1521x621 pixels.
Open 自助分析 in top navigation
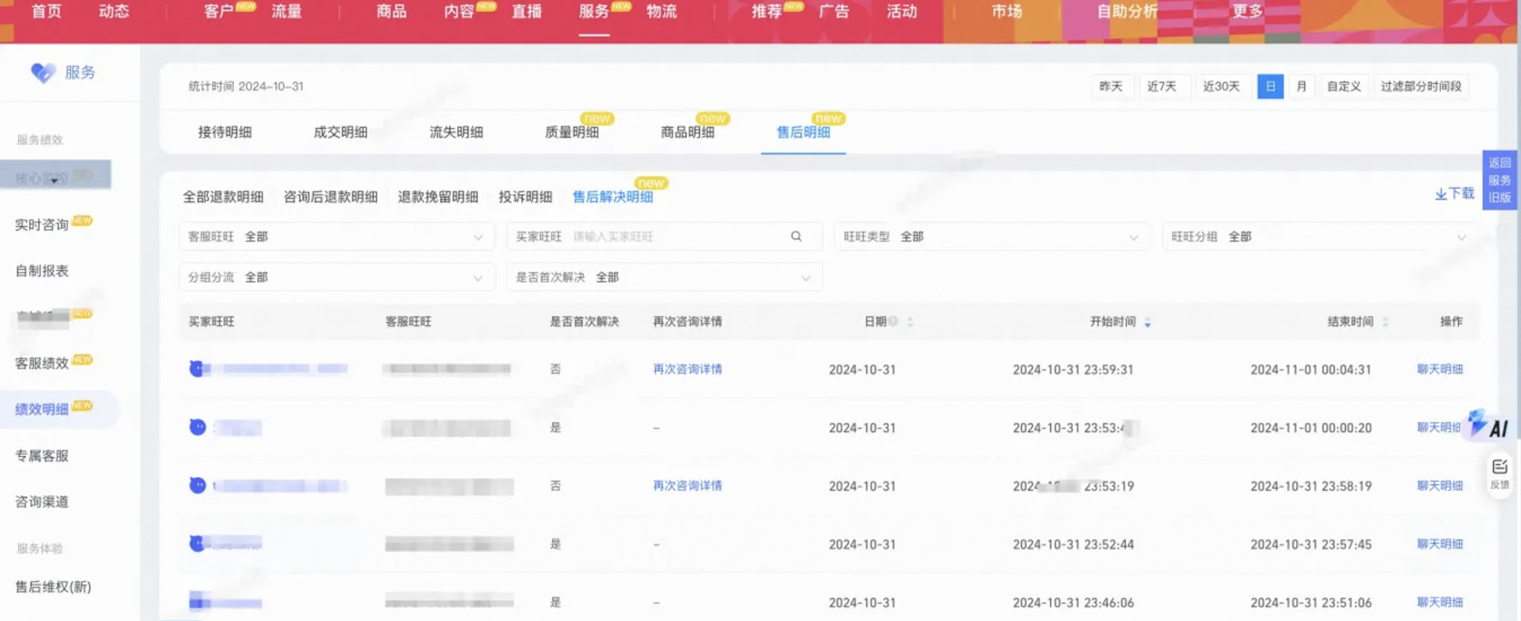[1127, 12]
